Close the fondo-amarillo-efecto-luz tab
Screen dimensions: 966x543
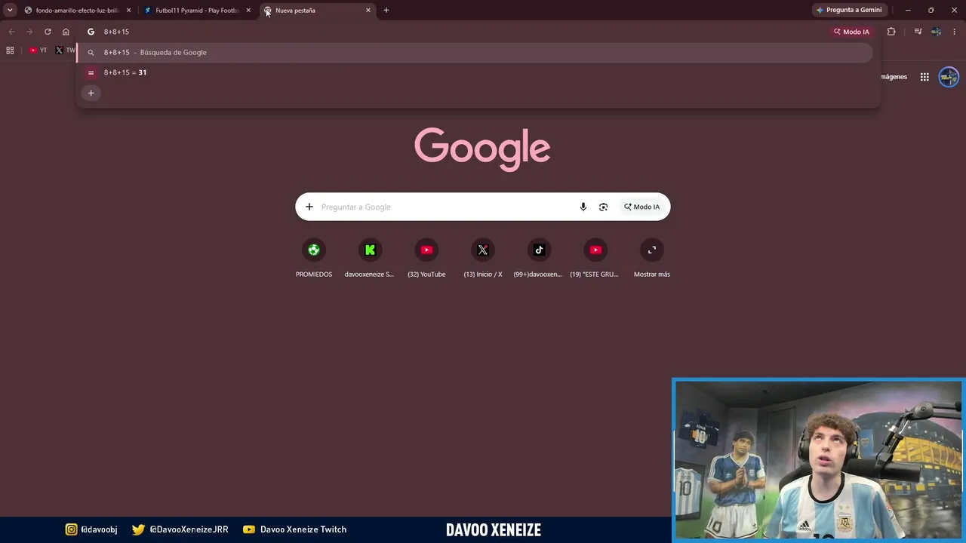tap(128, 11)
